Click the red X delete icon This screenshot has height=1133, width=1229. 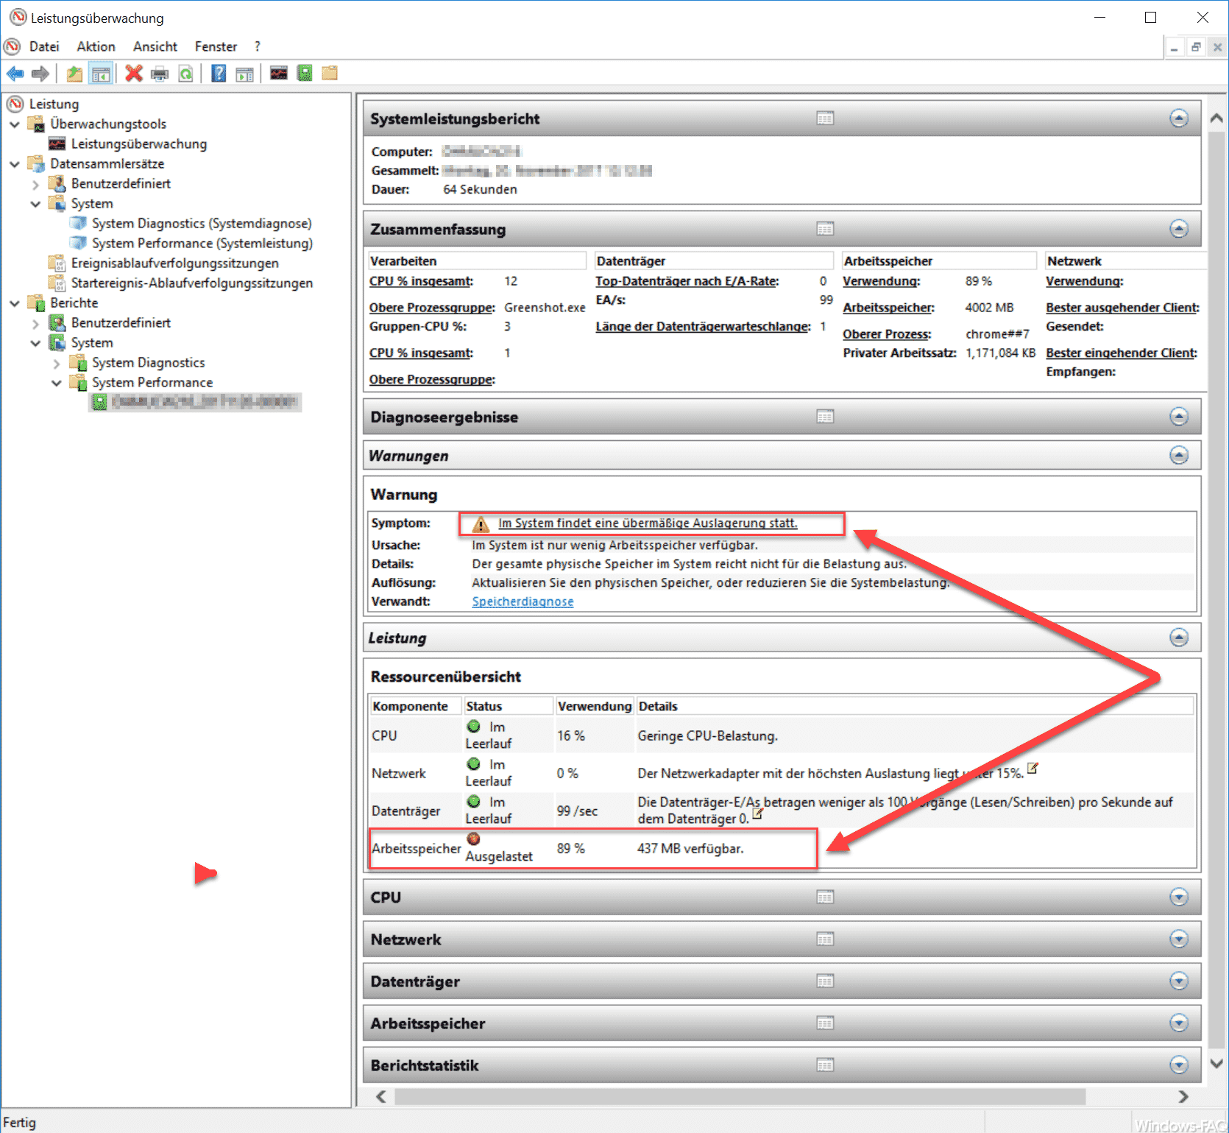(x=133, y=74)
